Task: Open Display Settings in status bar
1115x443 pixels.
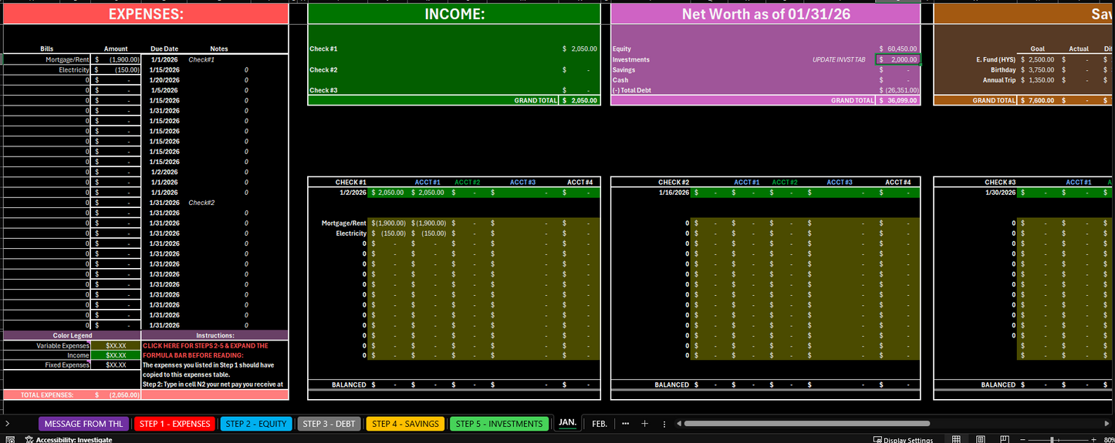Action: pyautogui.click(x=903, y=440)
